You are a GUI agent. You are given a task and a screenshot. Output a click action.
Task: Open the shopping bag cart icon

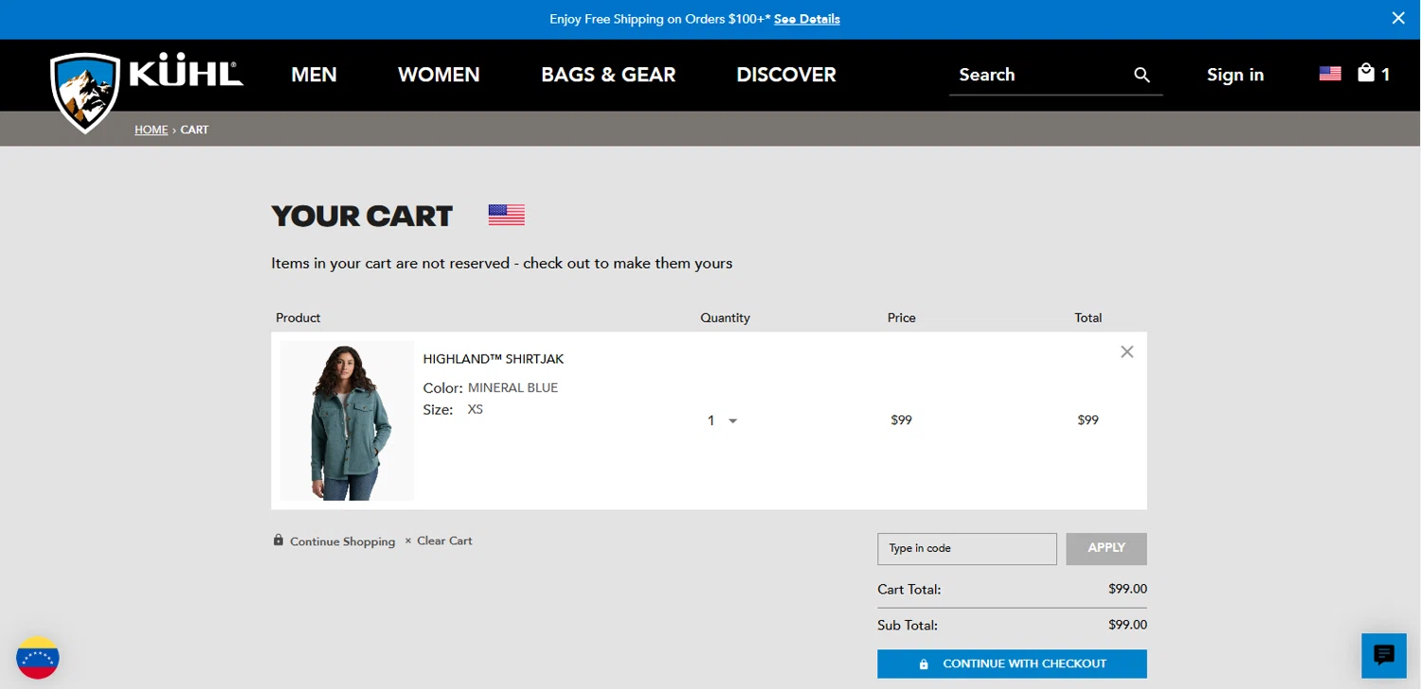pos(1366,73)
